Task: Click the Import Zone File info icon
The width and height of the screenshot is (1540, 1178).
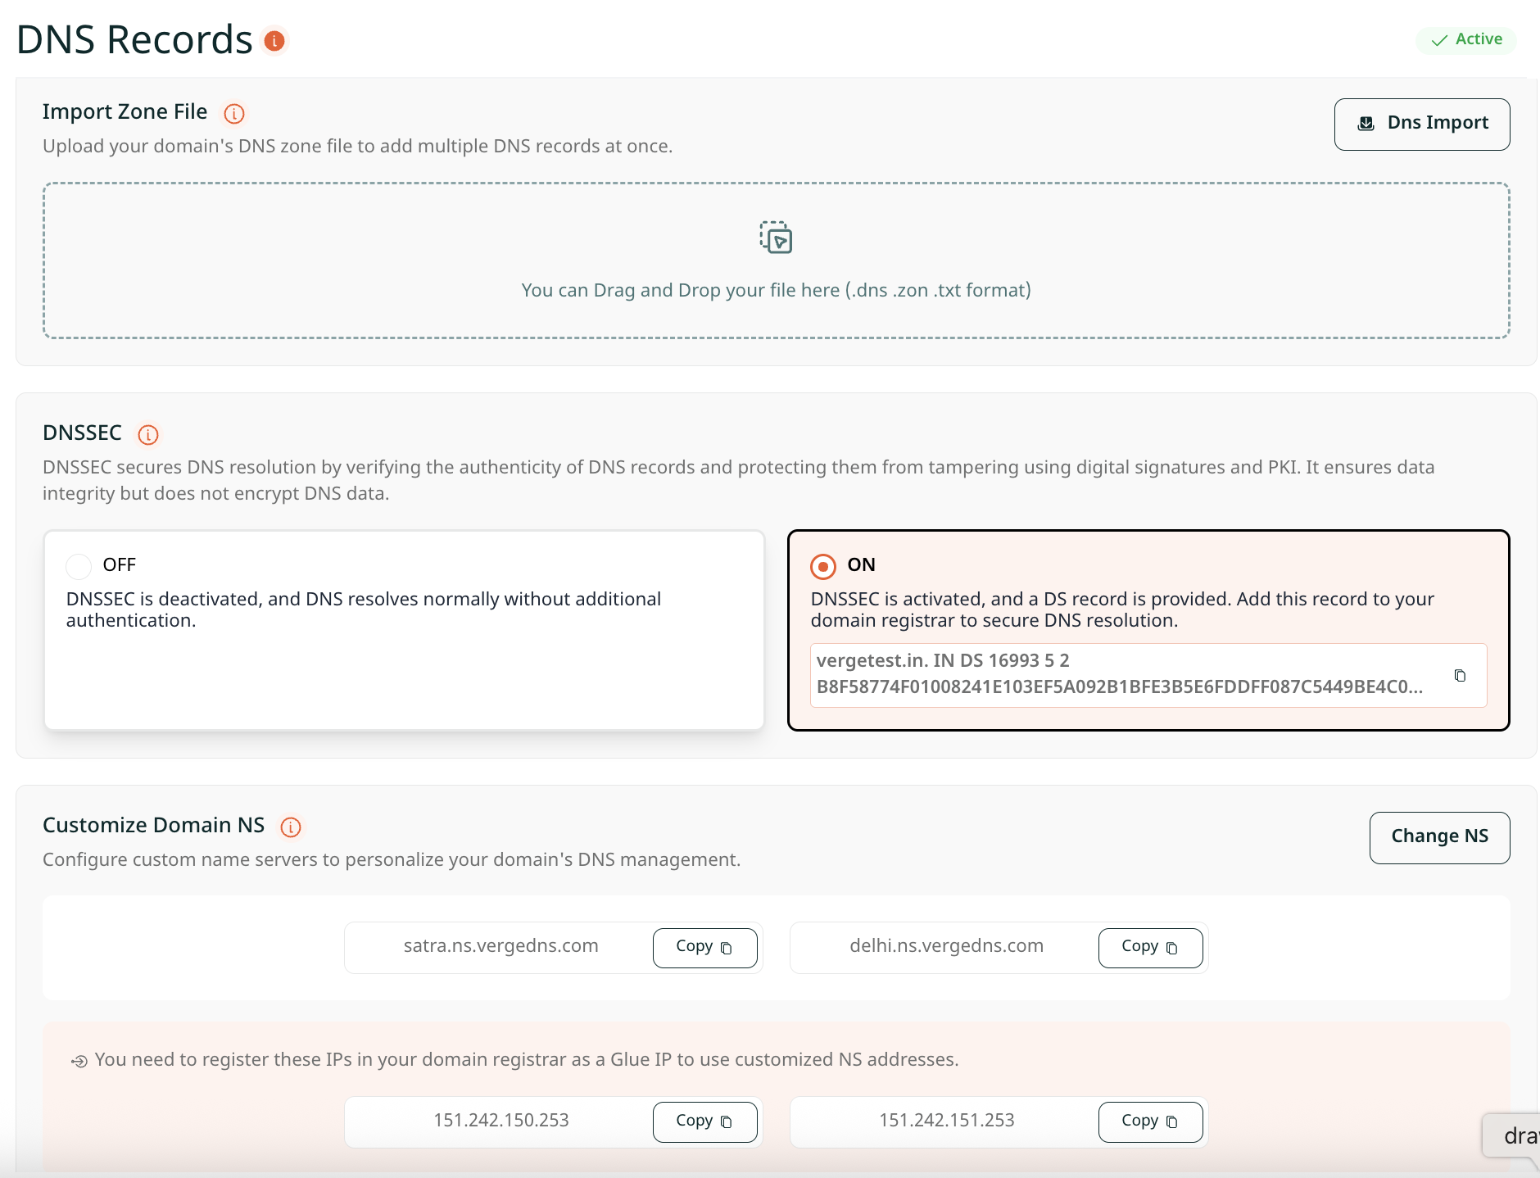Action: (234, 114)
